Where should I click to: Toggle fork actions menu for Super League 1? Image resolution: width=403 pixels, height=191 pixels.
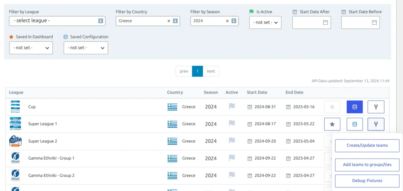coord(376,124)
